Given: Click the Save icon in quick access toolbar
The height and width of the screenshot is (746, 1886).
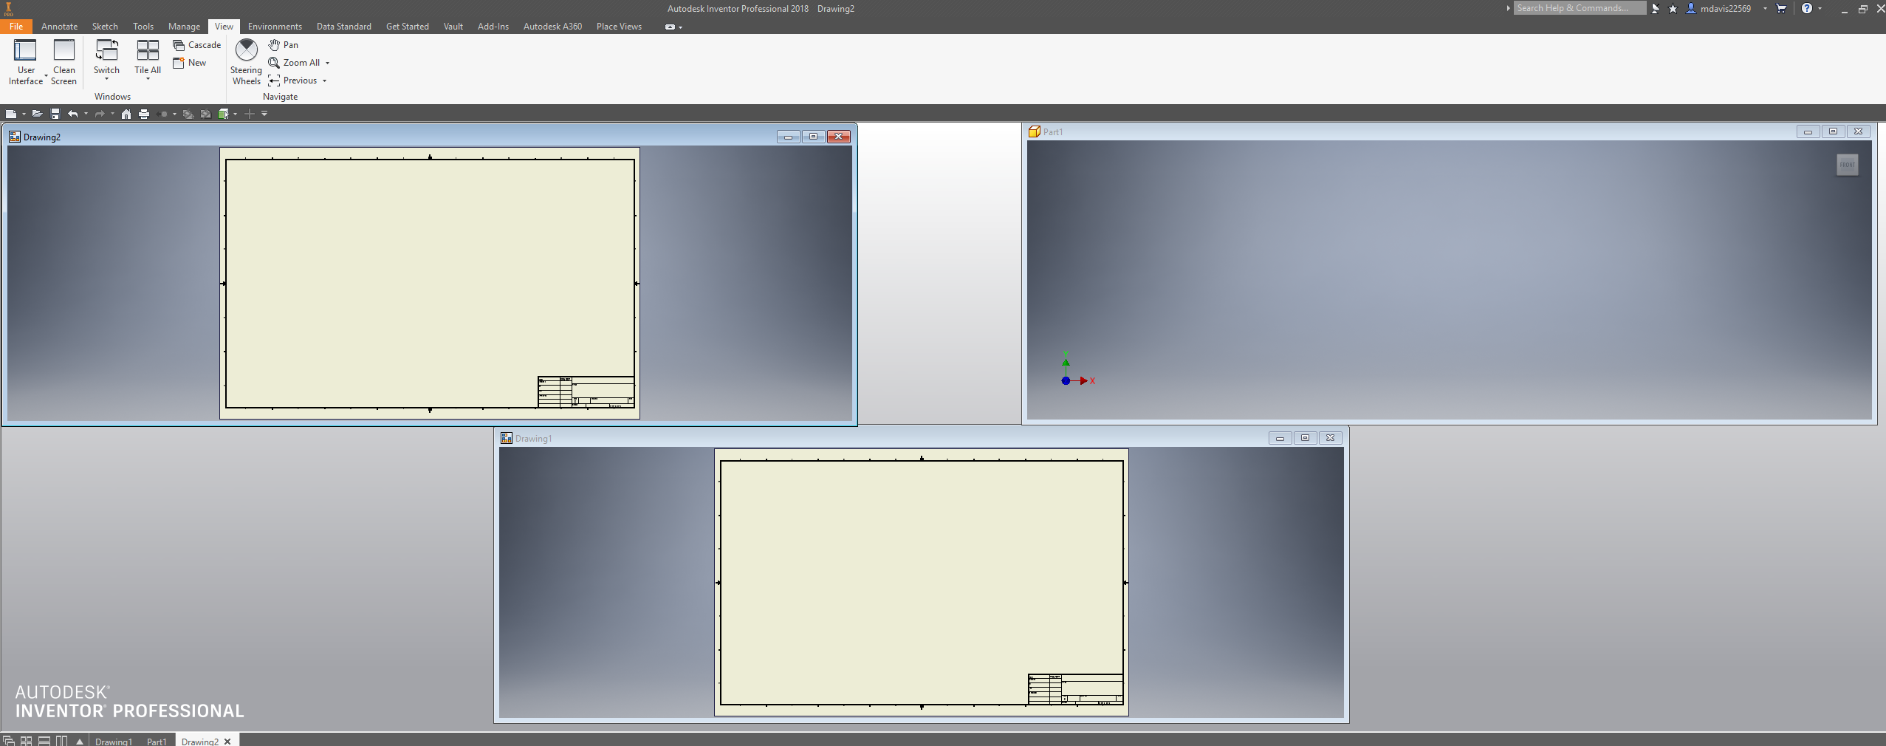Looking at the screenshot, I should point(55,114).
